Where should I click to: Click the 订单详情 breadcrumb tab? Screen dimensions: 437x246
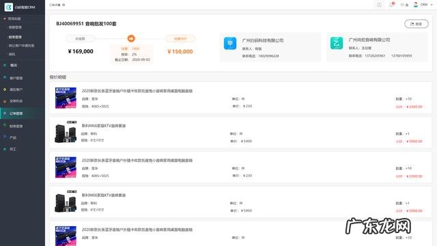(x=55, y=5)
